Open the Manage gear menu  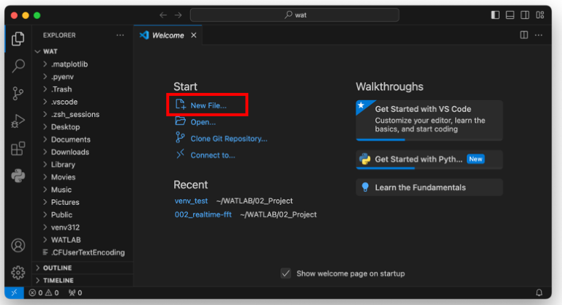tap(18, 272)
